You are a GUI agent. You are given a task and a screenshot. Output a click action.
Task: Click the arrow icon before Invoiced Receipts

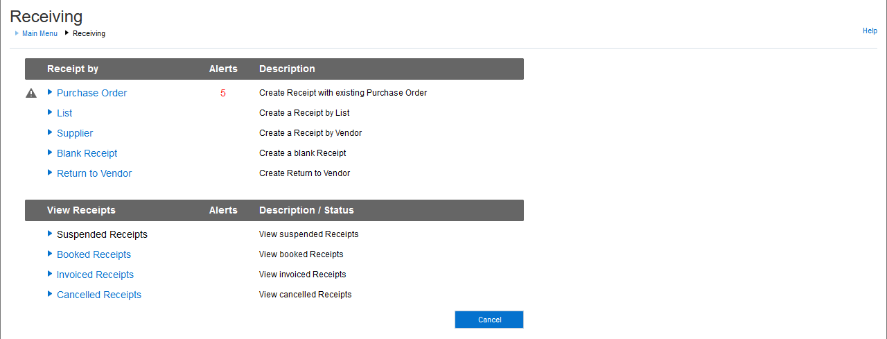click(50, 274)
